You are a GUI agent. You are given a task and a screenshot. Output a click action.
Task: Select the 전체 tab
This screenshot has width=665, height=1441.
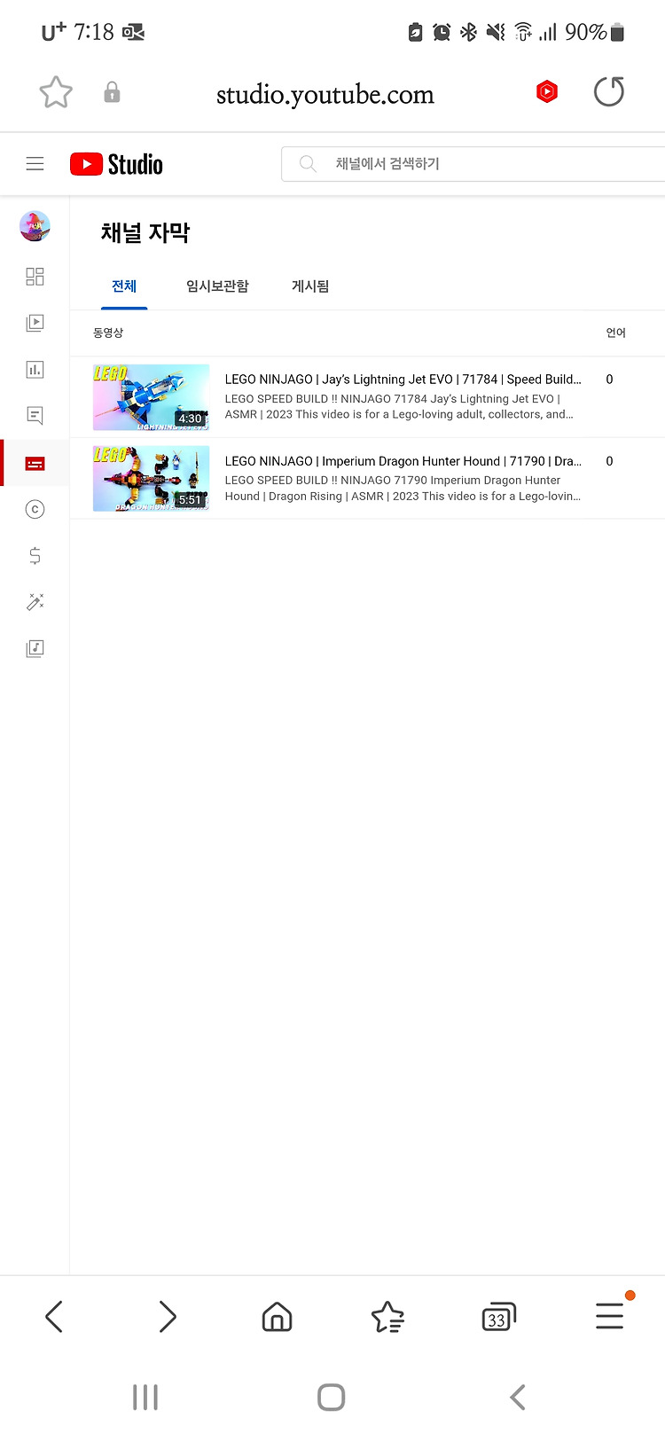(x=124, y=286)
